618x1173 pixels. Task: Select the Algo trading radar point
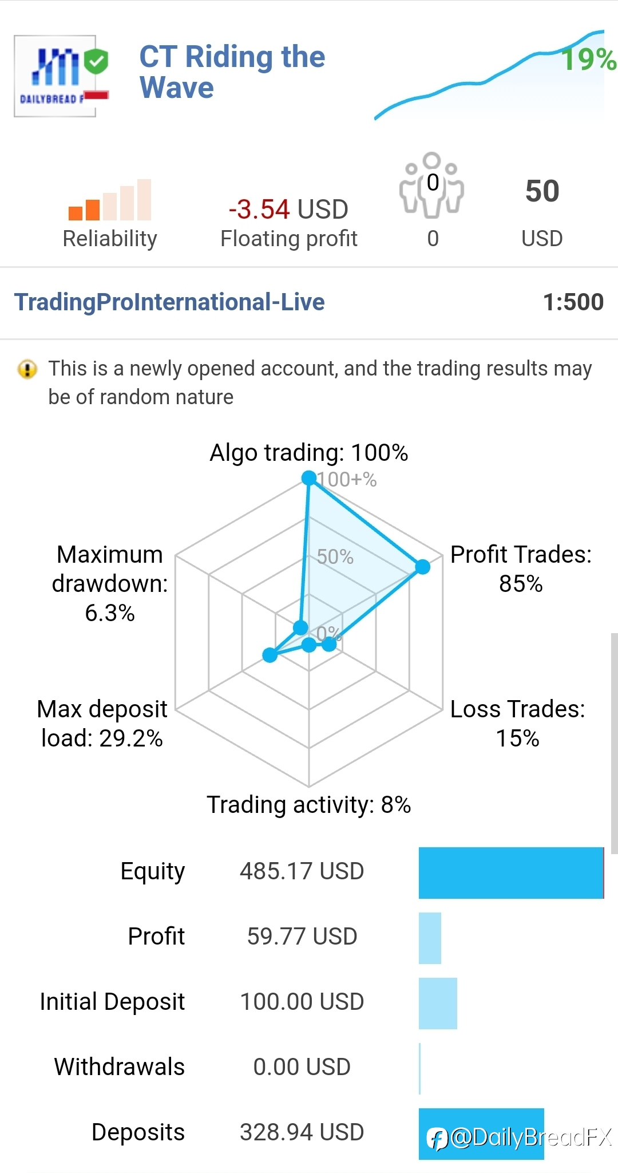pos(309,477)
